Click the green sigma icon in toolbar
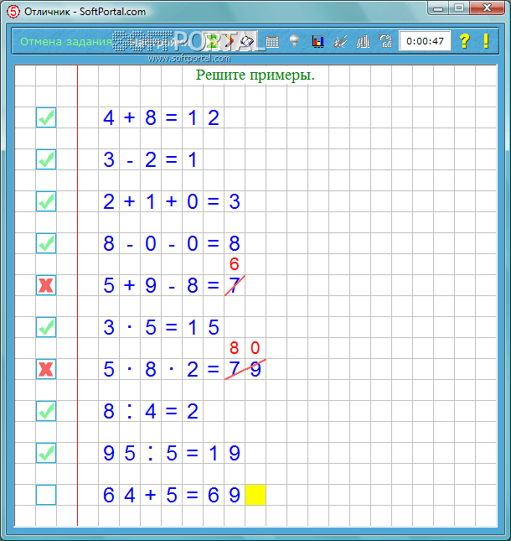The image size is (511, 541). tap(212, 42)
